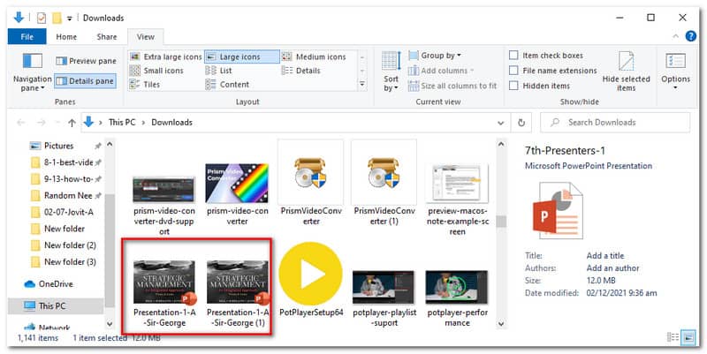Image resolution: width=707 pixels, height=354 pixels.
Task: Select List layout option
Action: (x=218, y=71)
